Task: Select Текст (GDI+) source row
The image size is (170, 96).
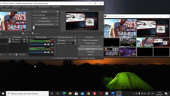Action: [x=18, y=40]
